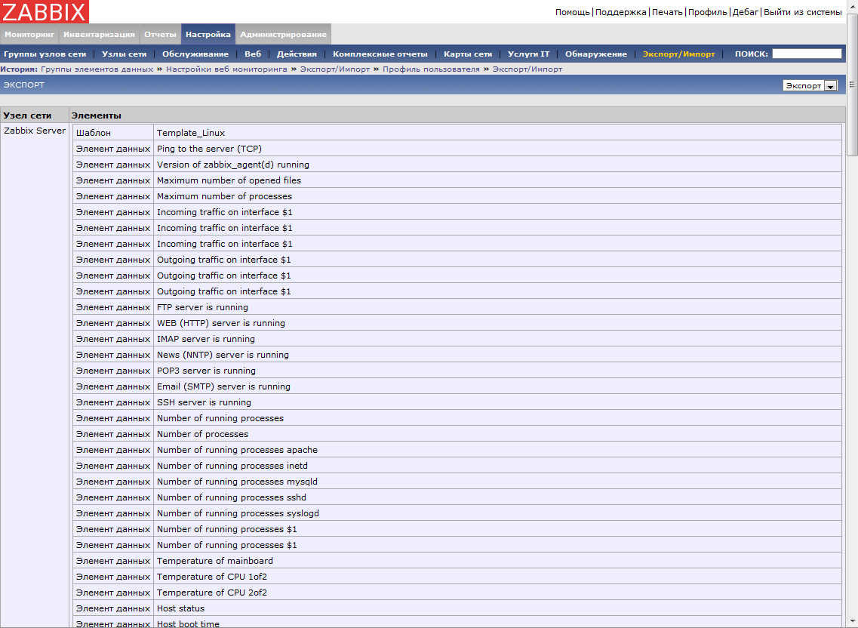Image resolution: width=858 pixels, height=628 pixels.
Task: Open Настройки веб мониторинга history link
Action: [226, 69]
